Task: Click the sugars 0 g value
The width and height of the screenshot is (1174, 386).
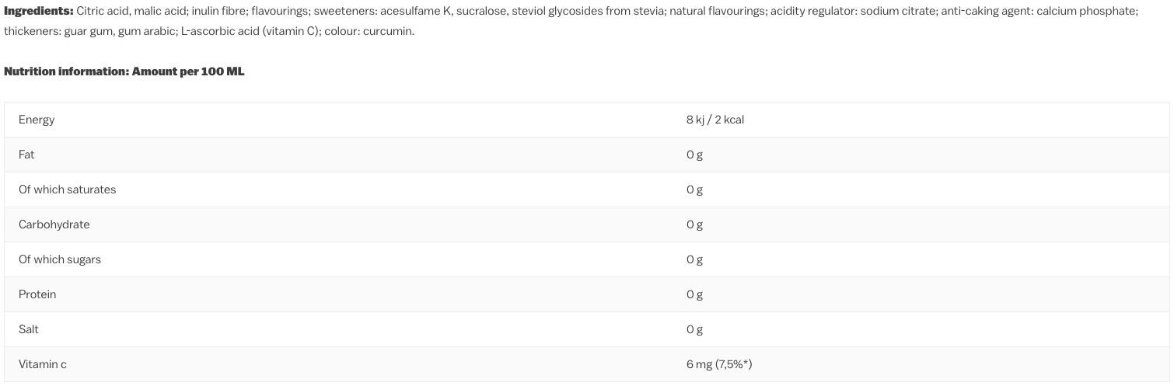Action: 694,259
